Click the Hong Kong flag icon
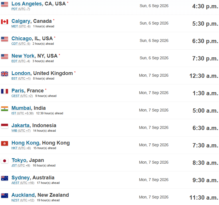The width and height of the screenshot is (219, 205). (5, 144)
